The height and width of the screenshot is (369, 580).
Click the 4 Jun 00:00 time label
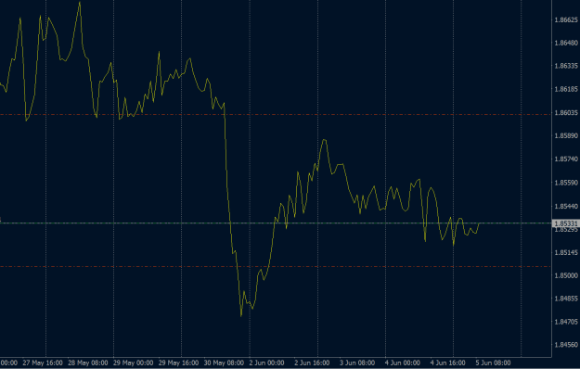pos(403,363)
